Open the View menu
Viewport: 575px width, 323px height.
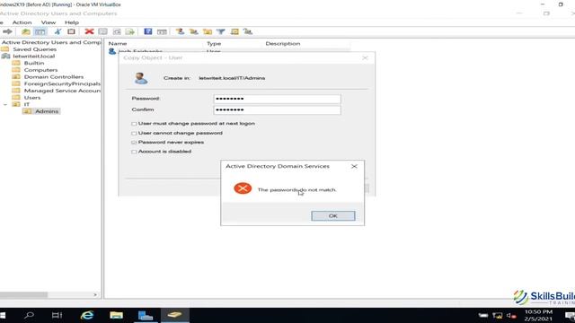tap(49, 22)
